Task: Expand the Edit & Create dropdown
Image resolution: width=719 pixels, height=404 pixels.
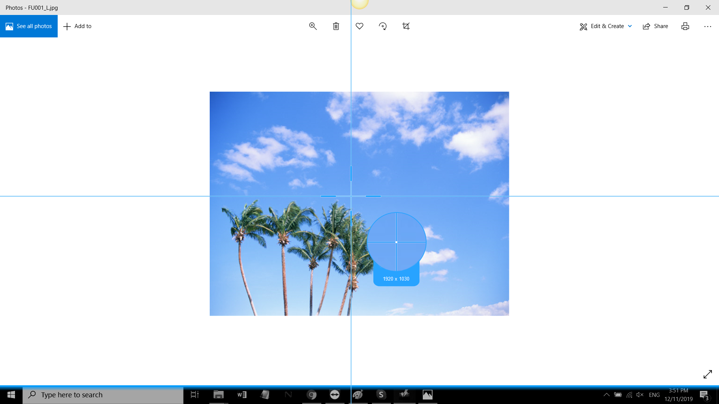Action: pos(630,26)
